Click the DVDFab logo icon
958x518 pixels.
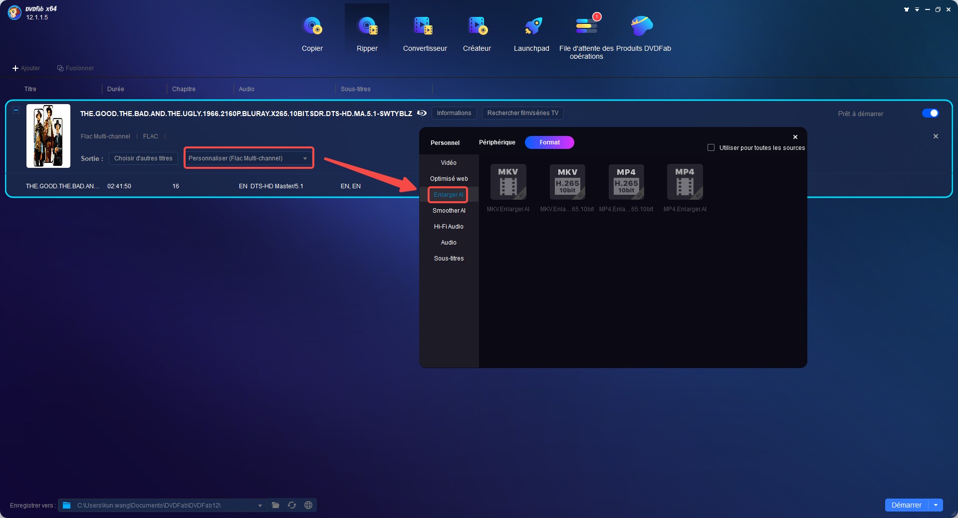point(14,12)
